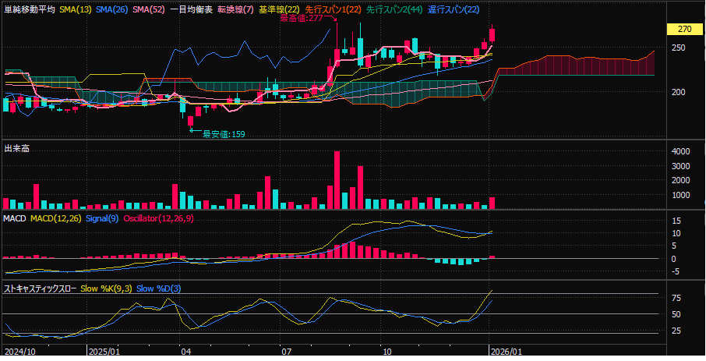
Task: Click the SMA(13) legend label
Action: (76, 9)
